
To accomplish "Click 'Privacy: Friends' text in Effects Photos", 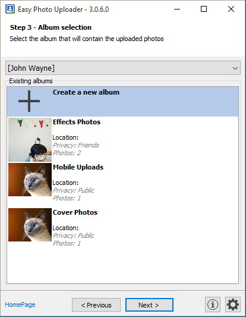I will pos(75,145).
